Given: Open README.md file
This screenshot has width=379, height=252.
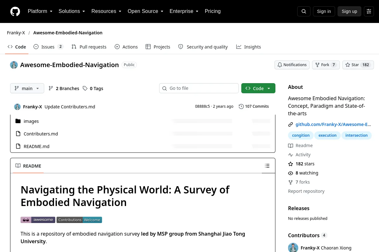Looking at the screenshot, I should [x=37, y=146].
